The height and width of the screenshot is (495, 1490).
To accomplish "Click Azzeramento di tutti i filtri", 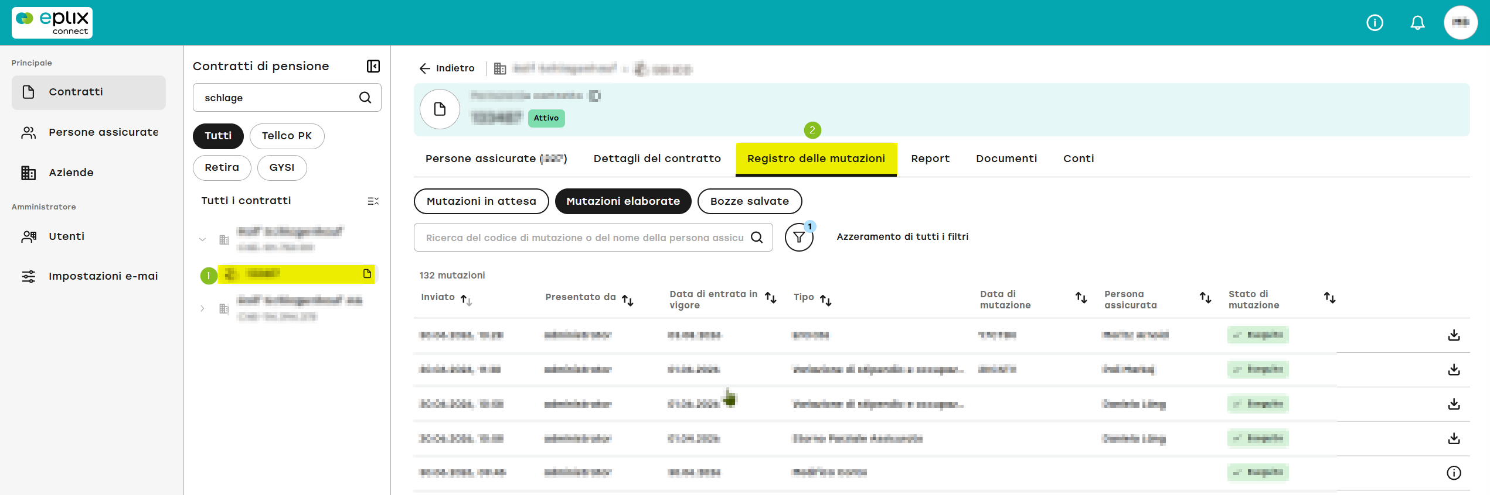I will click(902, 237).
